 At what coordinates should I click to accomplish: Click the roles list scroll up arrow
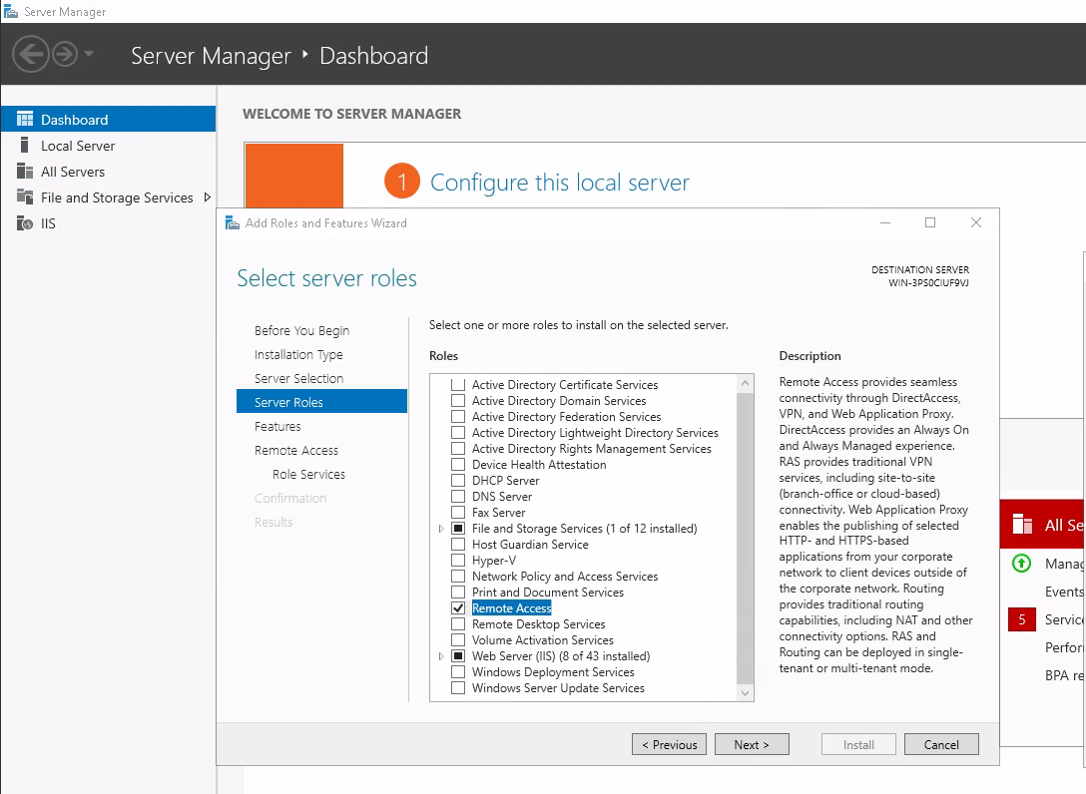[x=745, y=383]
